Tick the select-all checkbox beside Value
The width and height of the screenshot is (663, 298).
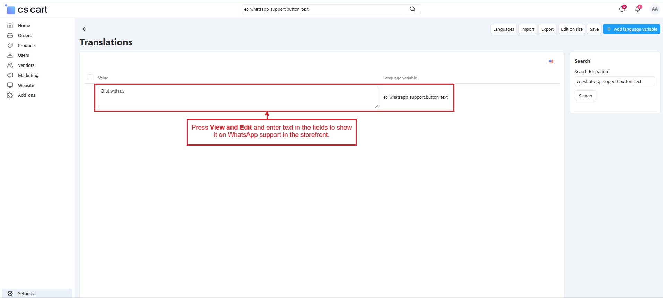[x=90, y=78]
